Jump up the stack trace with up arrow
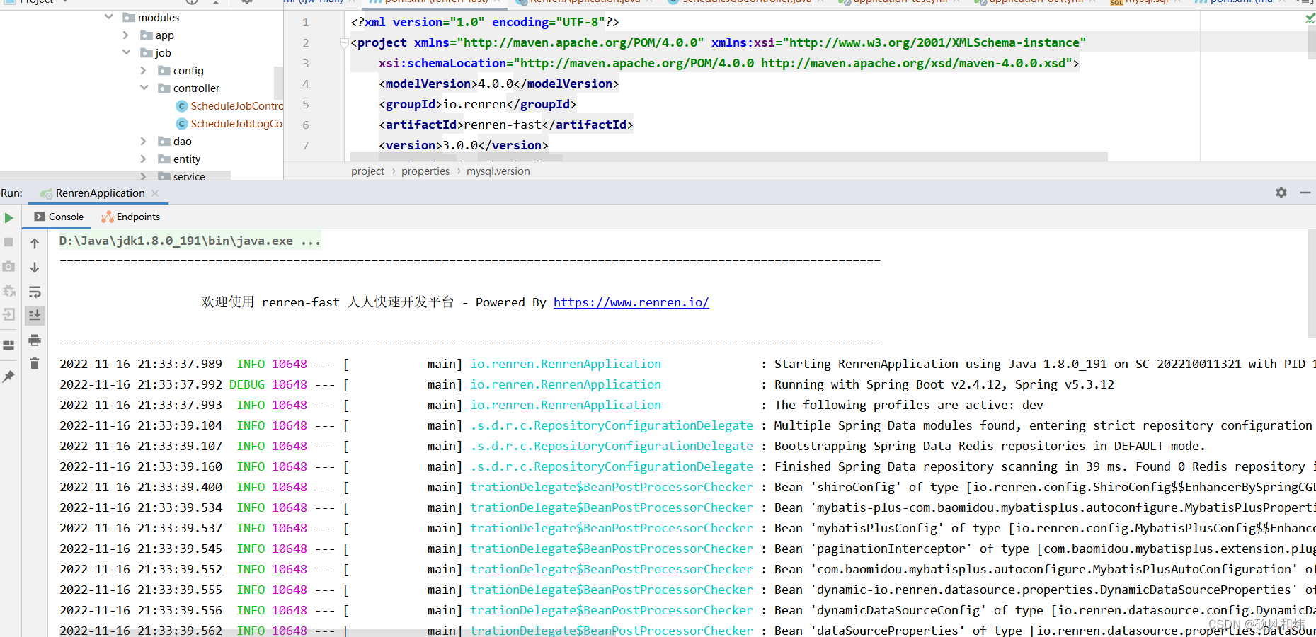Screen dimensions: 1316x637 coord(35,243)
